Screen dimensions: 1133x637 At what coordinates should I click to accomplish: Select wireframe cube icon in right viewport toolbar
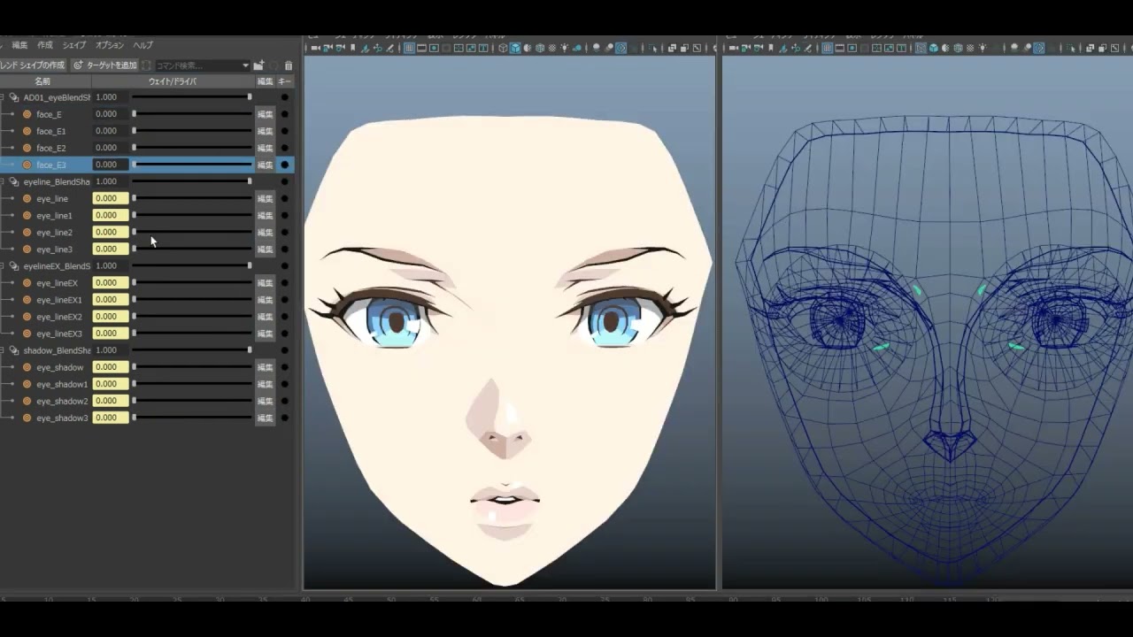(921, 48)
